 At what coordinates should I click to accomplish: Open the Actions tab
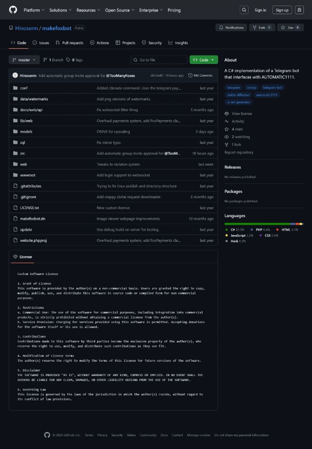point(100,43)
